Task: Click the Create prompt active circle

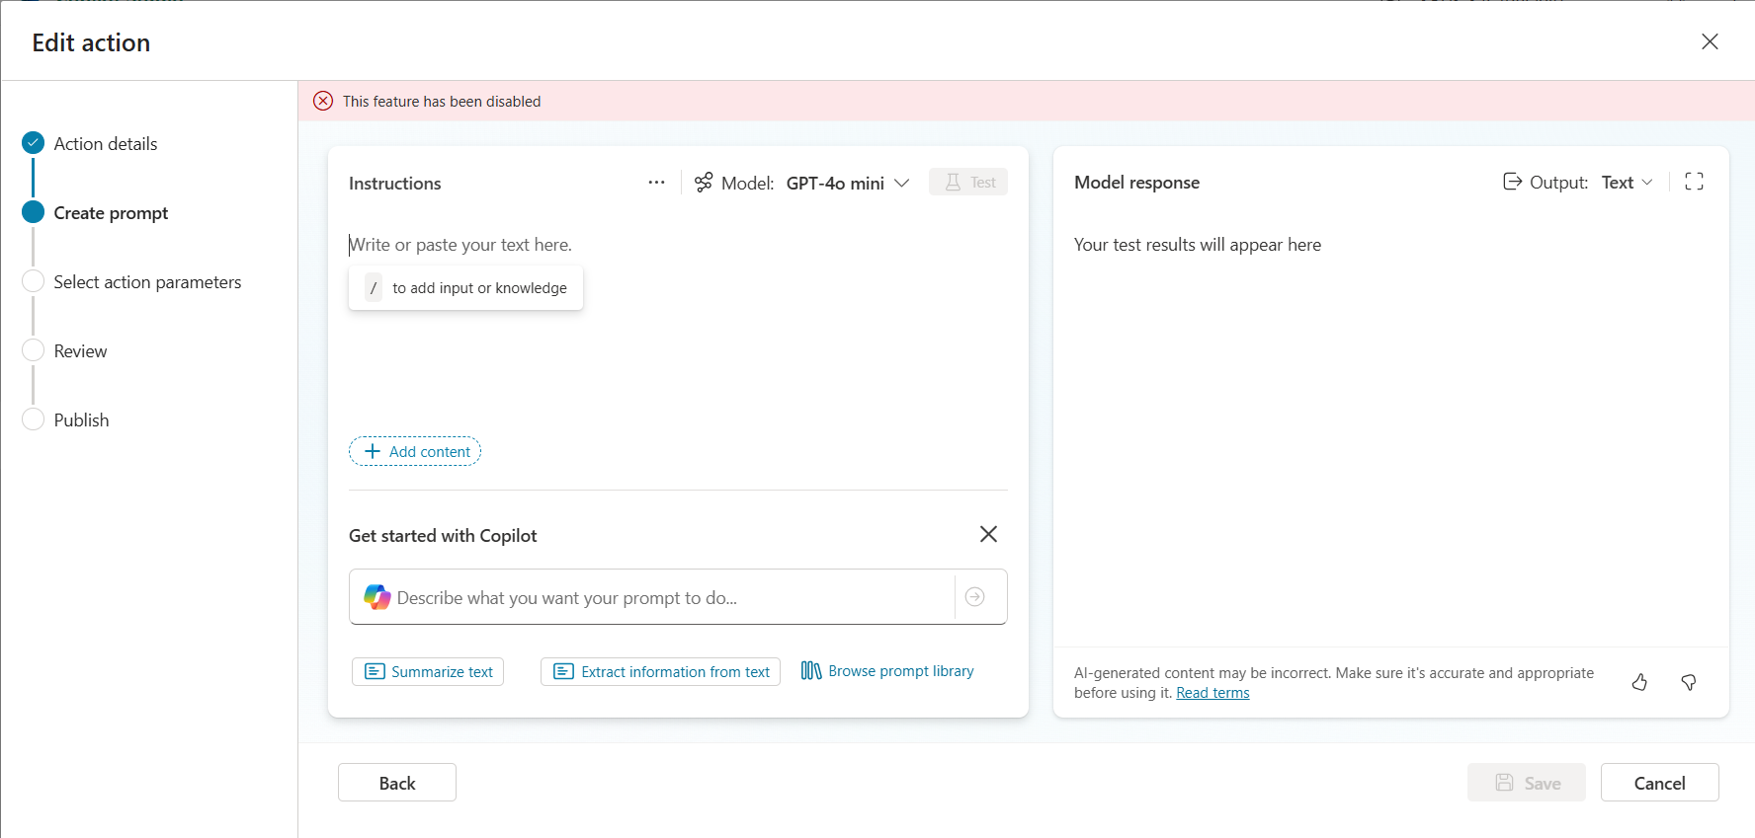Action: pyautogui.click(x=33, y=212)
